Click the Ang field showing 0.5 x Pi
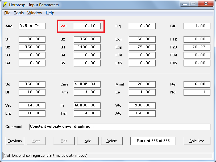This screenshot has width=216, height=162. [x=32, y=26]
